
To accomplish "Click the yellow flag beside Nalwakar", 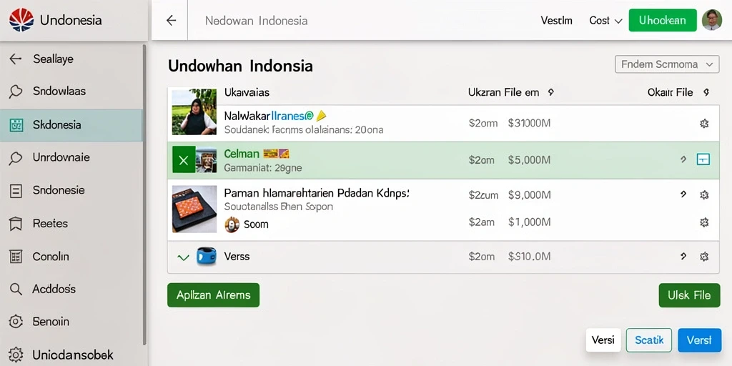I will 321,116.
